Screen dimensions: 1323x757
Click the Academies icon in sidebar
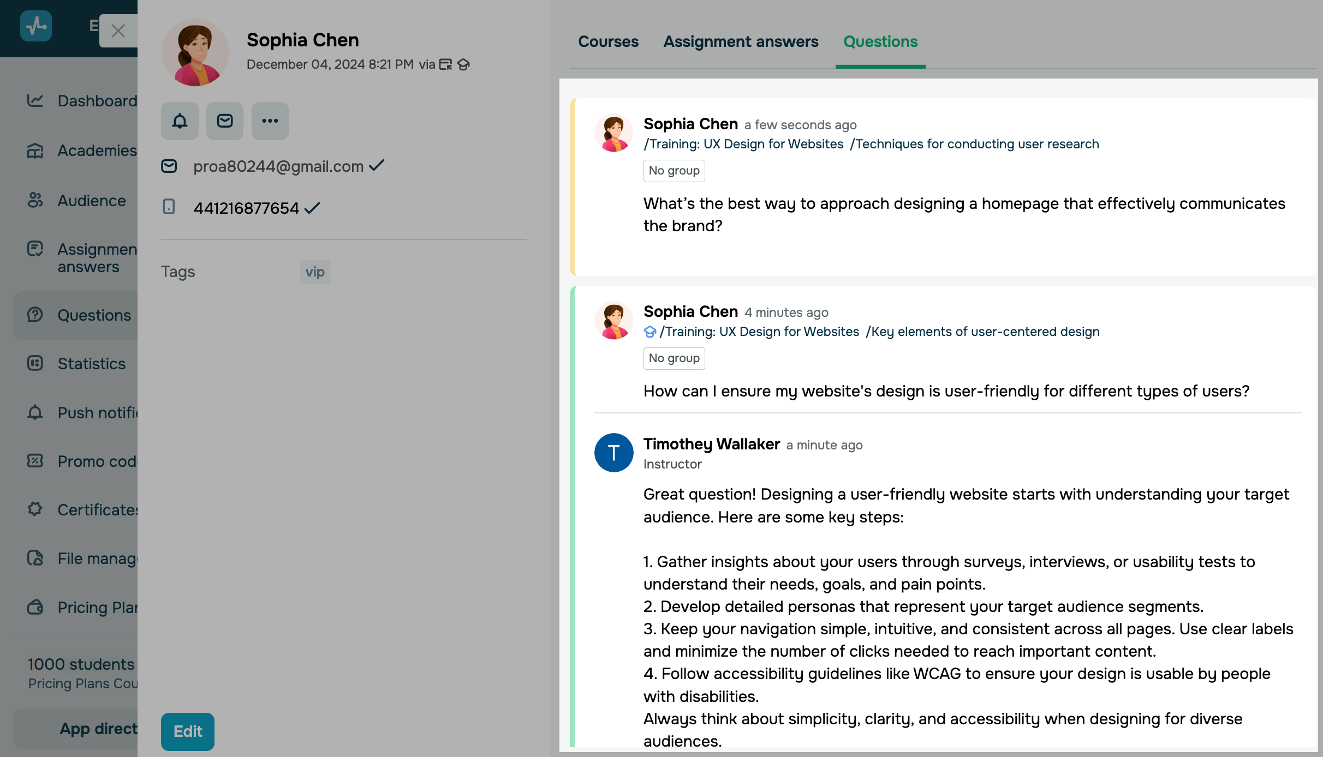tap(35, 151)
